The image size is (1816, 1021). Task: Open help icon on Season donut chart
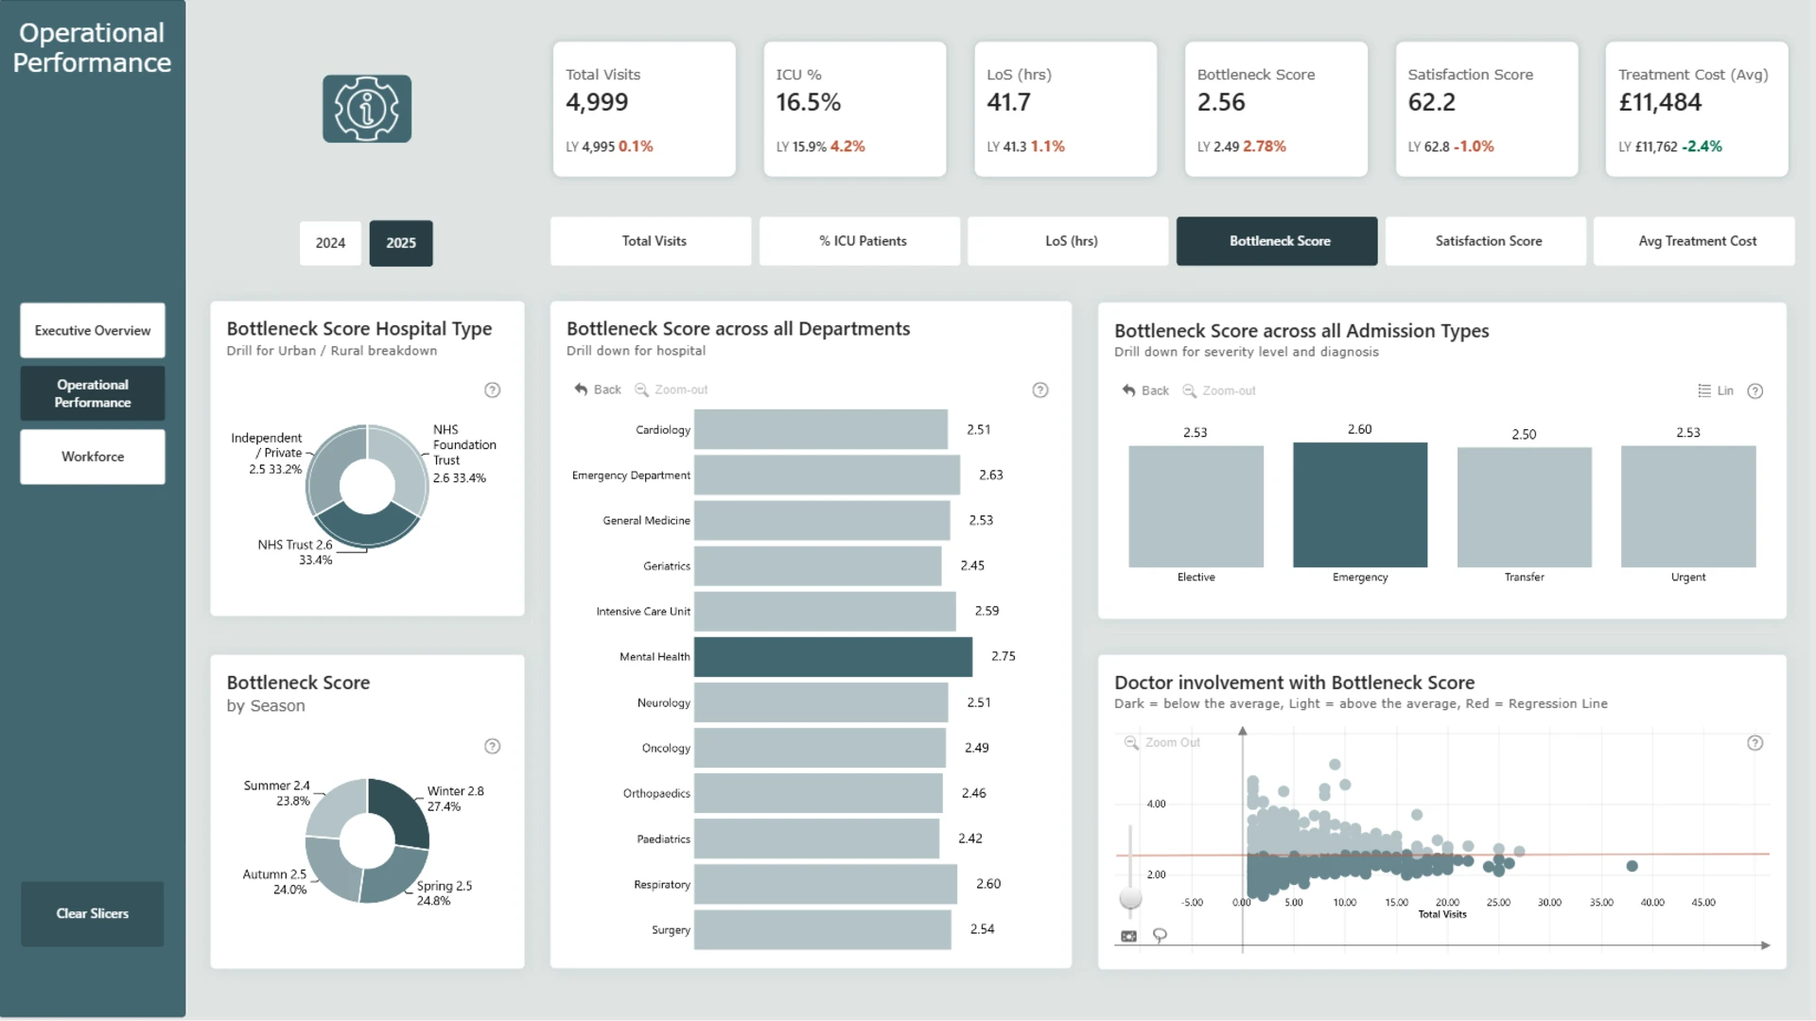(x=492, y=746)
